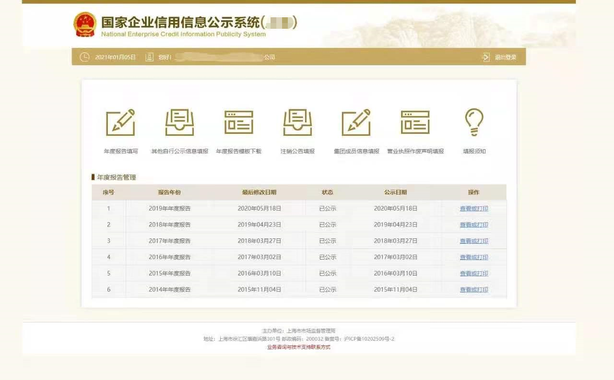The width and height of the screenshot is (614, 380).
Task: Click 已公示 status in the 2019 row
Action: pyautogui.click(x=328, y=209)
